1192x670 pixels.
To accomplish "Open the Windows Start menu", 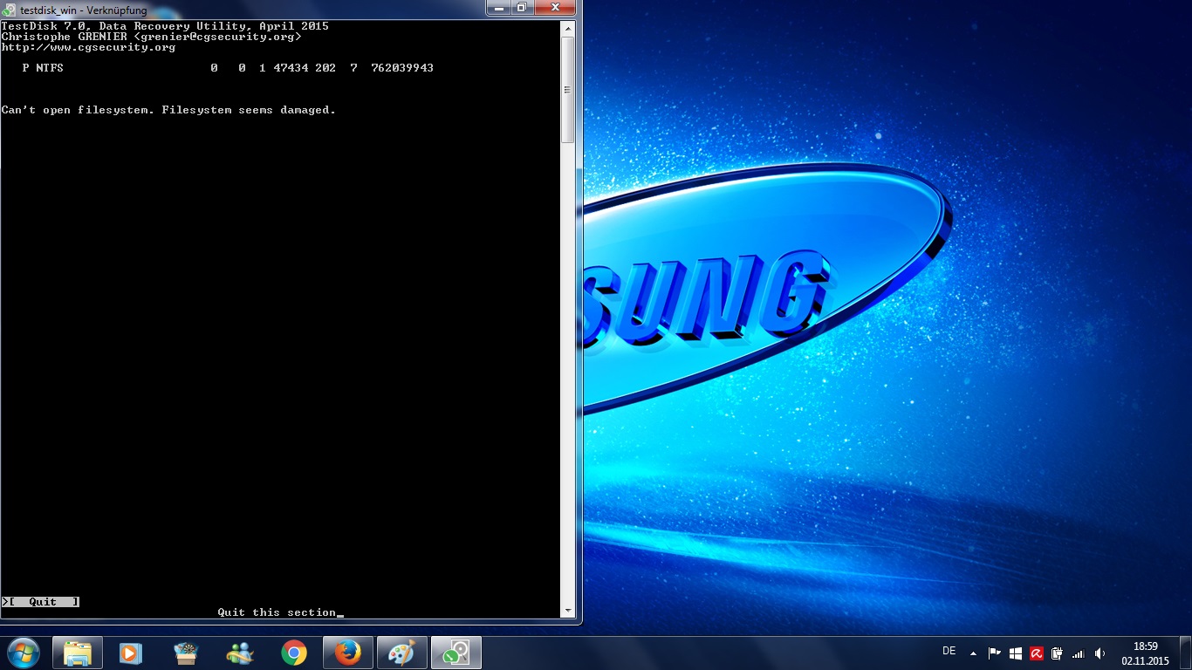I will click(23, 653).
